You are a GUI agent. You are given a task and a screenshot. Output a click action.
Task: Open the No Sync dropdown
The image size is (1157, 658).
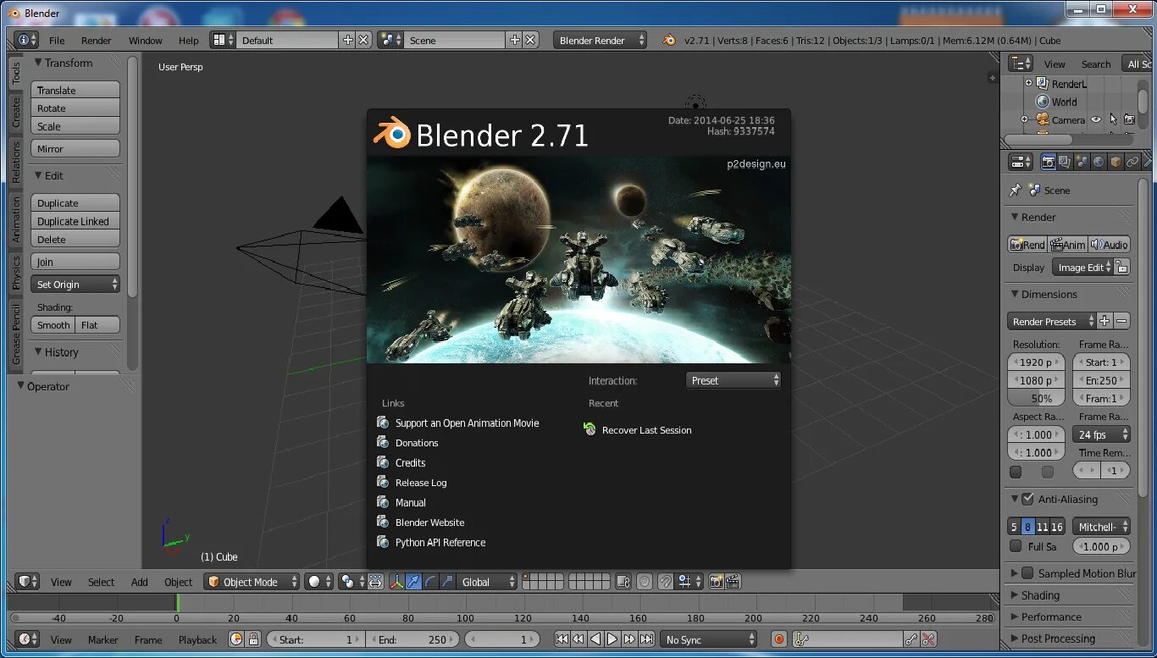[x=710, y=639]
